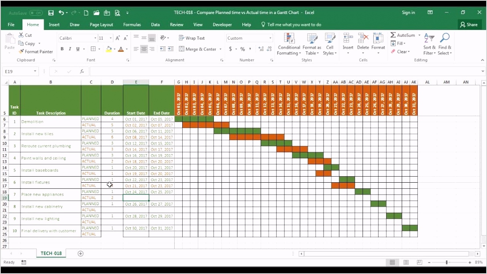Click Decrease Font Size icon
The width and height of the screenshot is (487, 274).
point(126,38)
